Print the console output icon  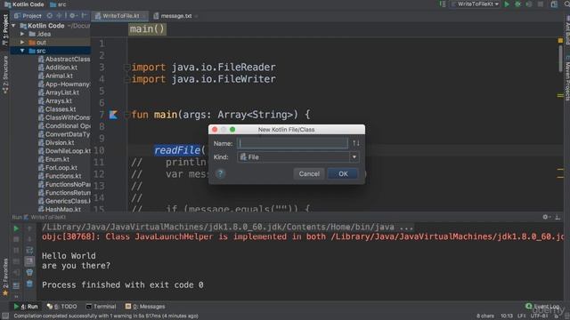pyautogui.click(x=29, y=272)
